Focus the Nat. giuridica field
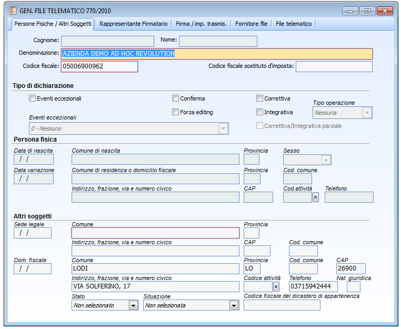 click(354, 287)
